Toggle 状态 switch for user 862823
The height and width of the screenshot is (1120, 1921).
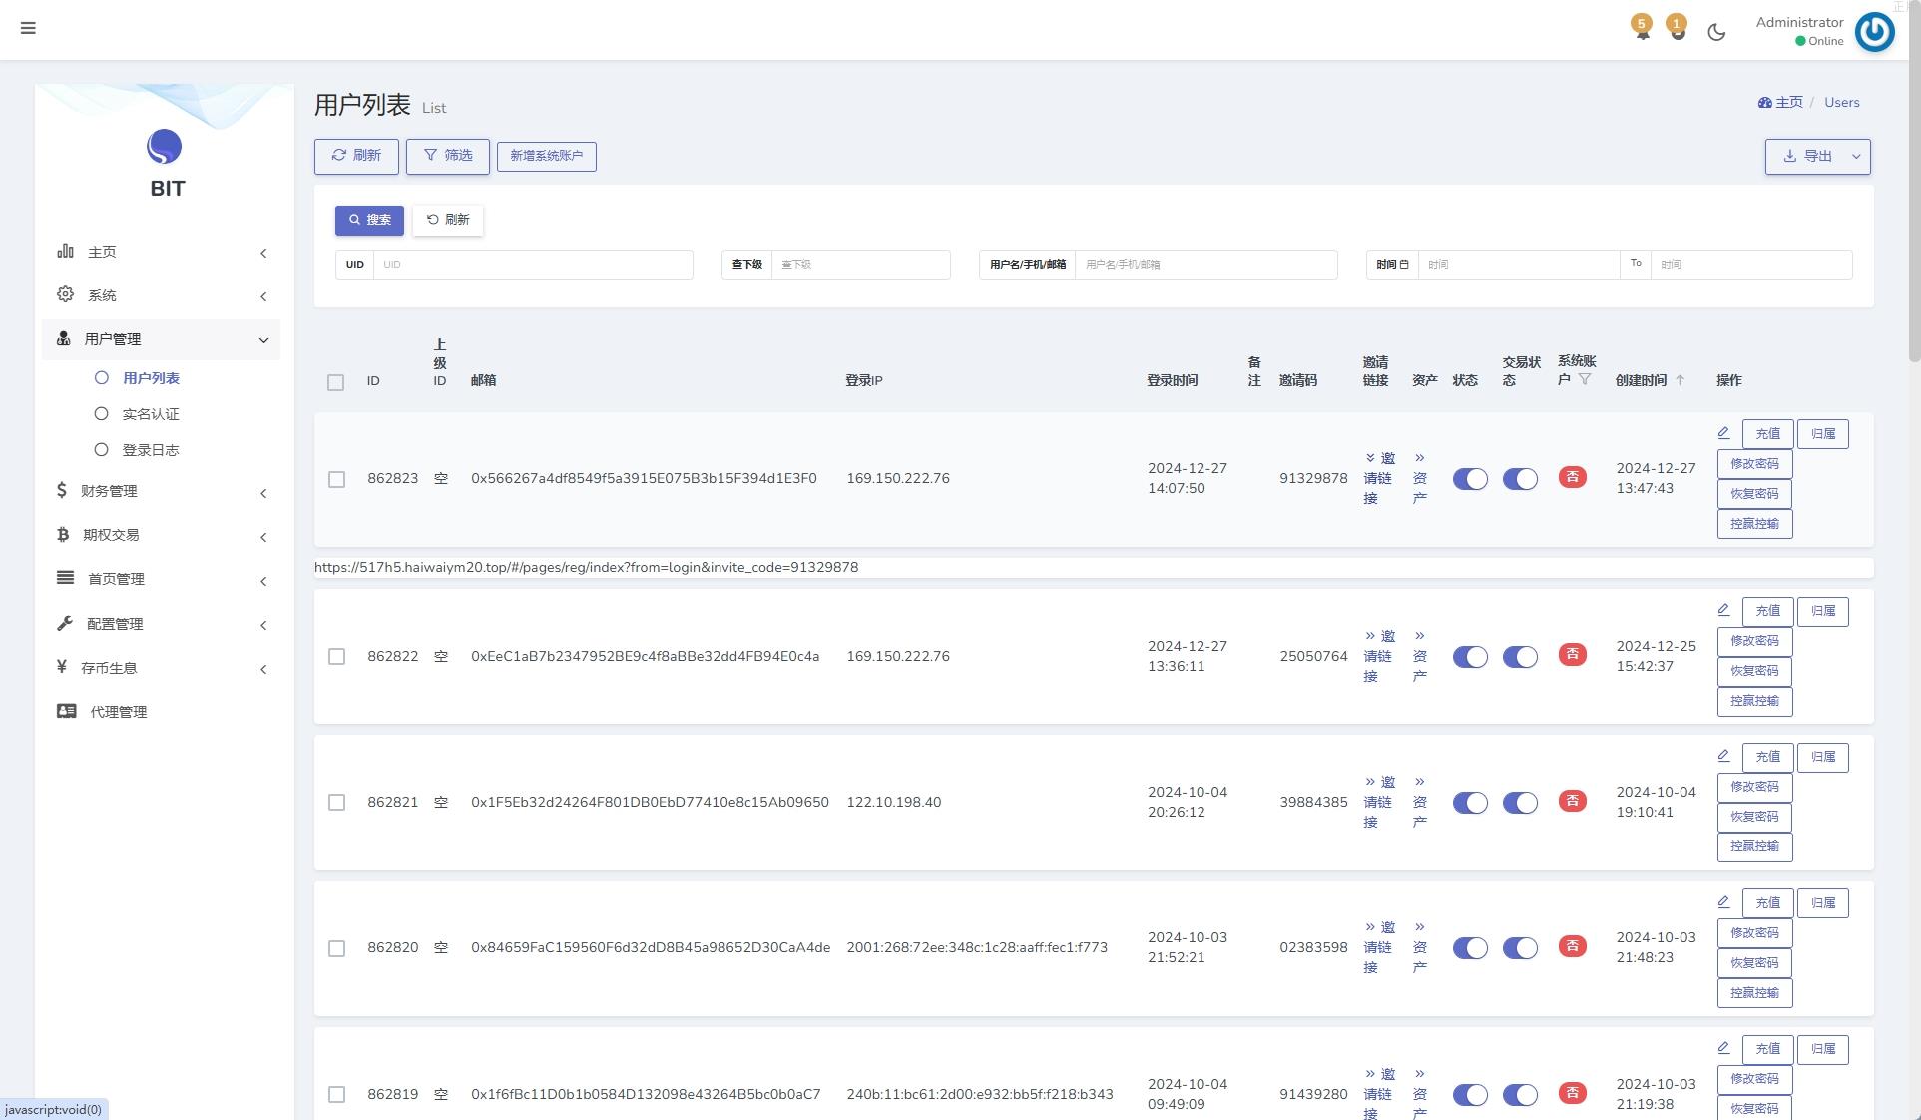[1469, 479]
